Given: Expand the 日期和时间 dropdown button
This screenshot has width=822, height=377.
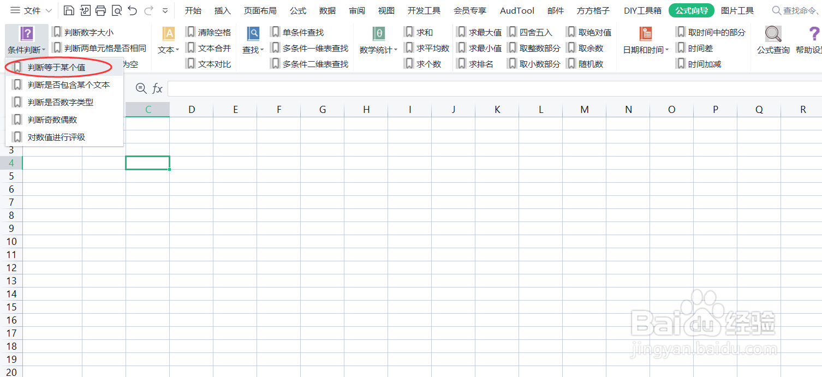Looking at the screenshot, I should pos(646,40).
